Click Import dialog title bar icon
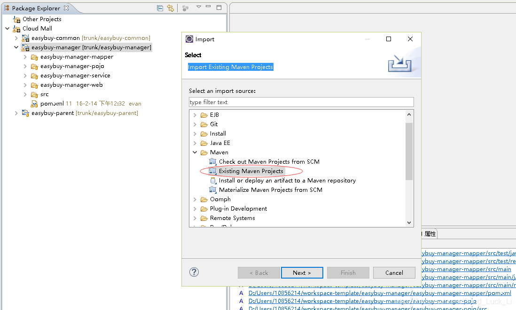 (189, 39)
